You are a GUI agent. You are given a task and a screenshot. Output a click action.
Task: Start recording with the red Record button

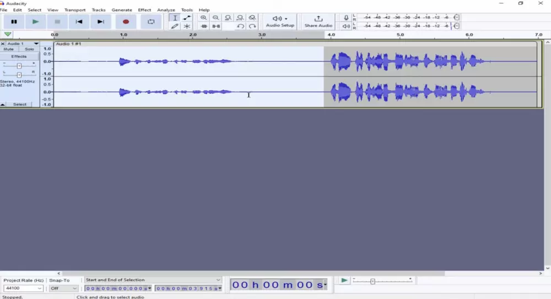(x=126, y=22)
